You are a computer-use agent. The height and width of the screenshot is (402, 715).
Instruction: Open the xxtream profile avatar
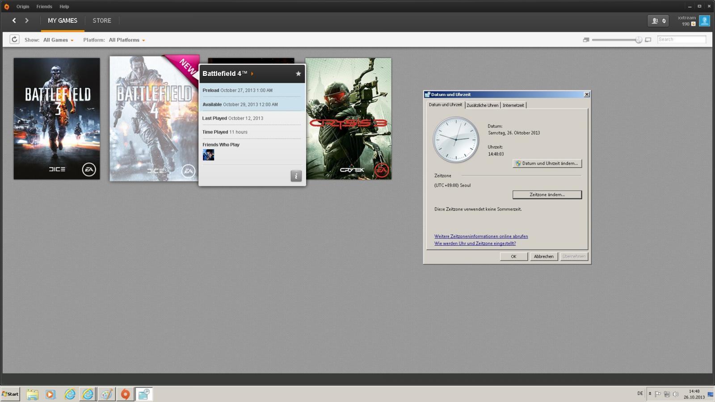pos(705,21)
